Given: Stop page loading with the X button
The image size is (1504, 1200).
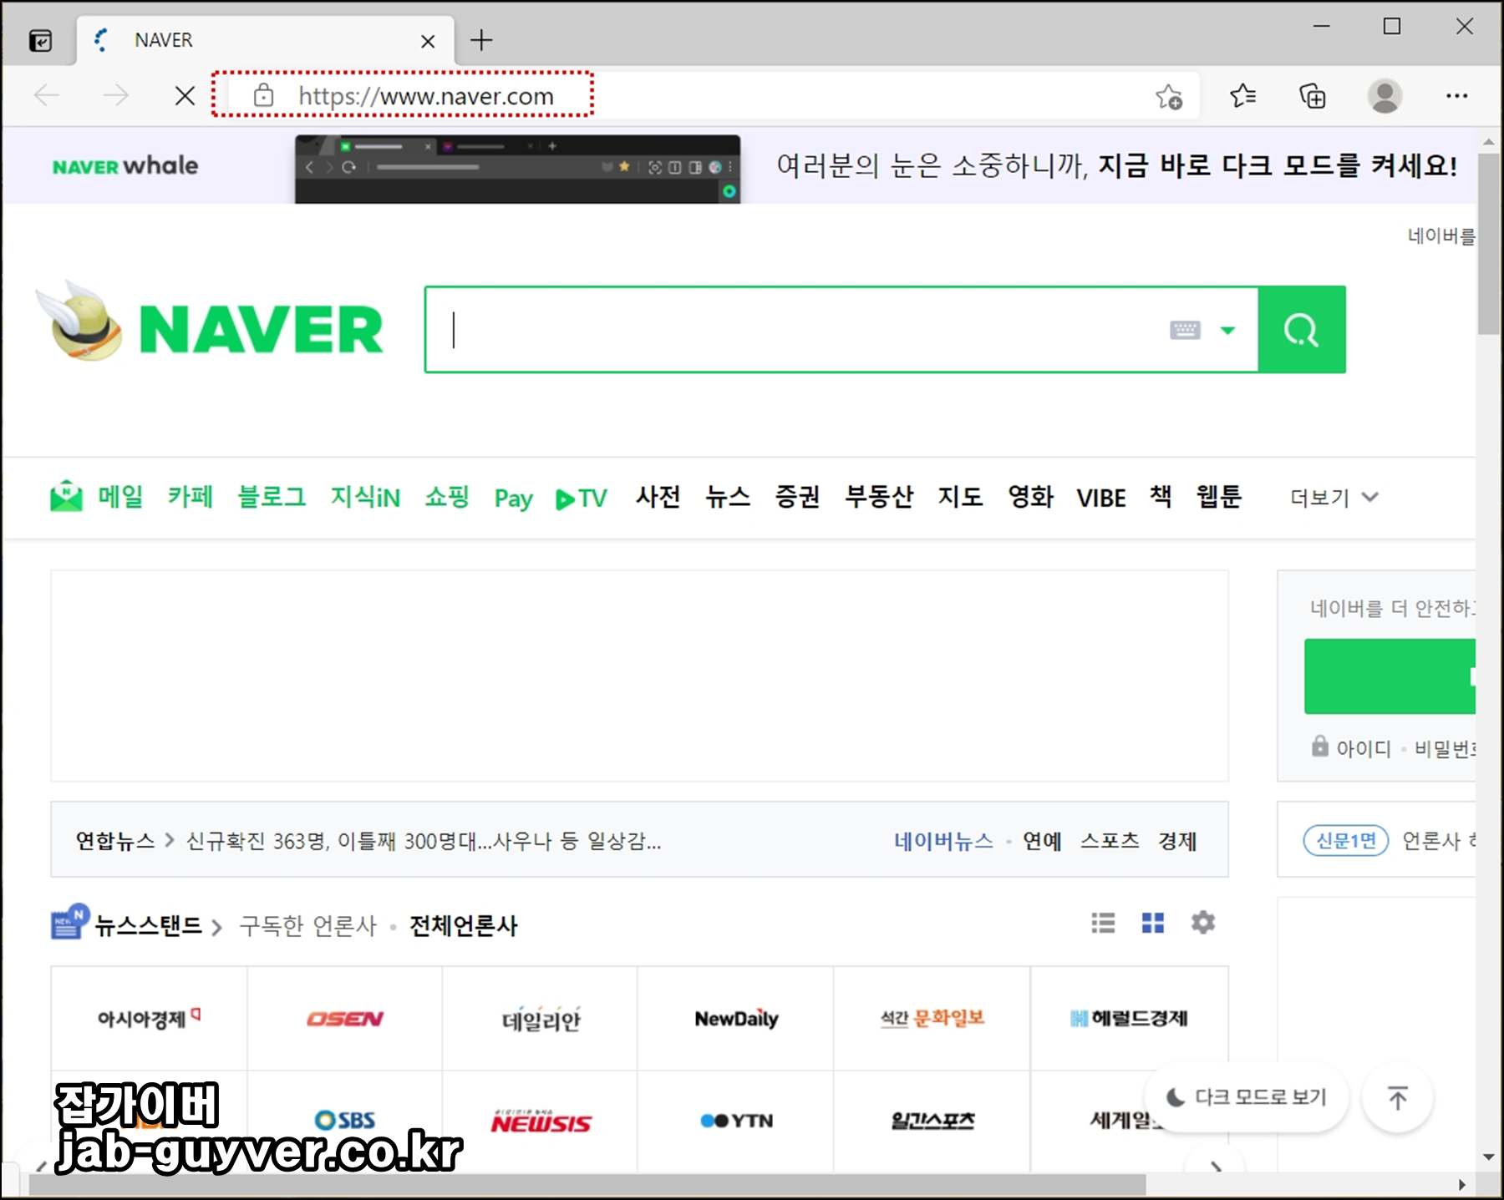Looking at the screenshot, I should tap(185, 96).
